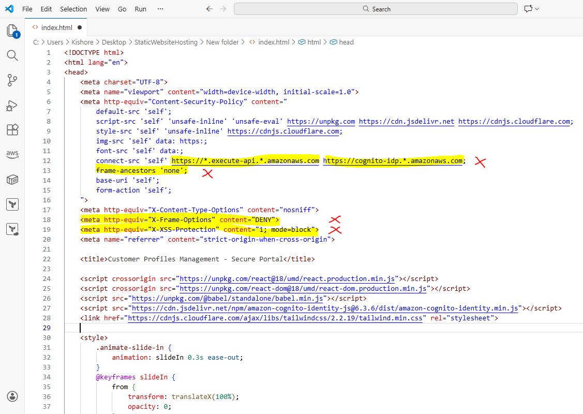Click line number 22 in gutter
583x414 pixels.
point(47,259)
